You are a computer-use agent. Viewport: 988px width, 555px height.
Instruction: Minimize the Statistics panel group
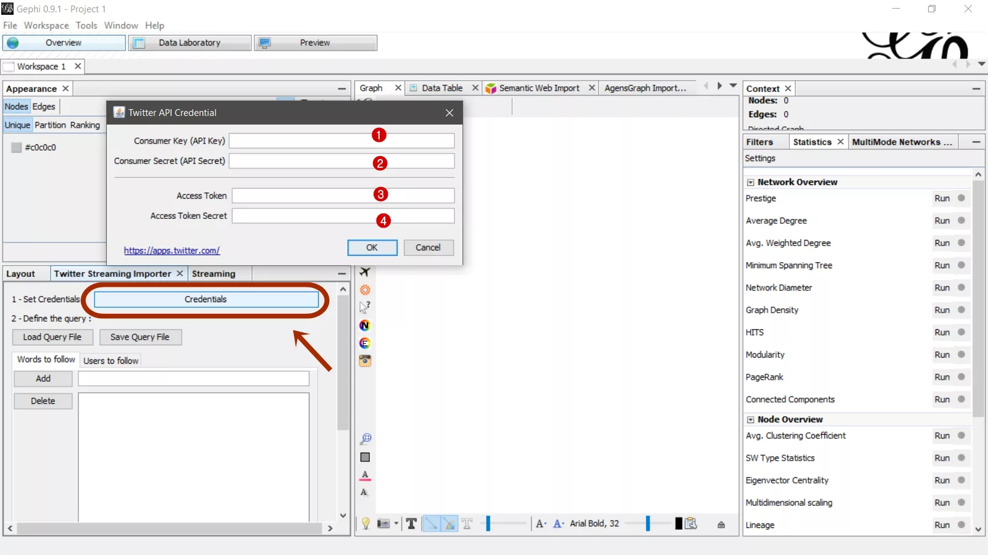click(976, 142)
